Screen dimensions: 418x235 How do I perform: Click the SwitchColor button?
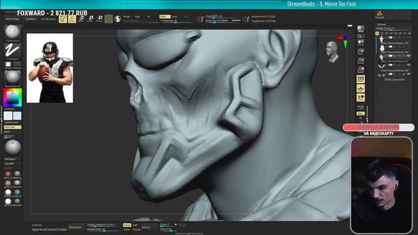click(x=11, y=123)
